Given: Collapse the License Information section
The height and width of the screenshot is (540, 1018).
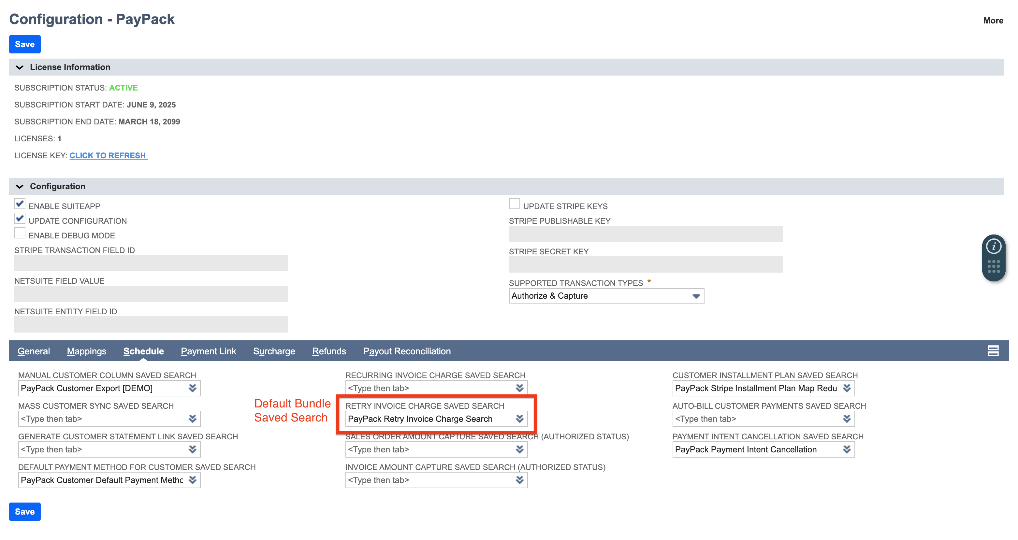Looking at the screenshot, I should pyautogui.click(x=19, y=67).
